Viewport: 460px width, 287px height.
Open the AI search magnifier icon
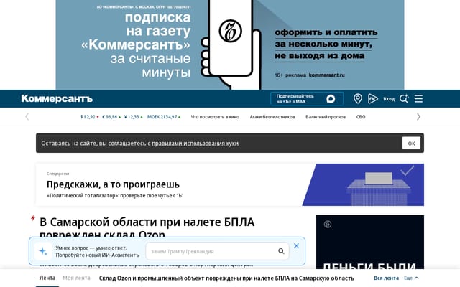coord(404,99)
